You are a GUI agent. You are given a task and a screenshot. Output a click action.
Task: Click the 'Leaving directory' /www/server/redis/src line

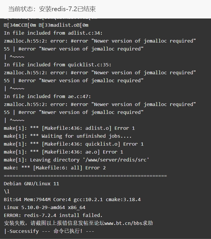77,160
